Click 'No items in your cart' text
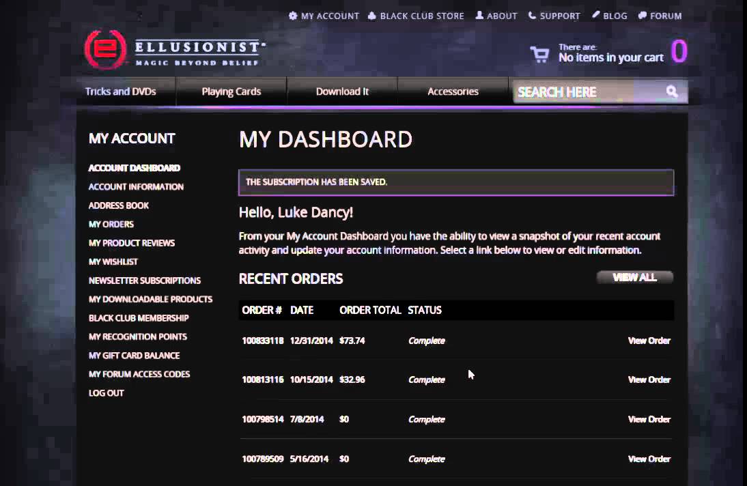 click(x=610, y=57)
